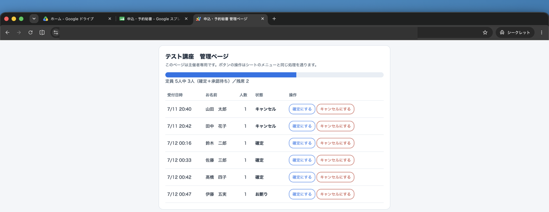Click 確定にする for 山田 太郎
549x212 pixels.
(302, 109)
